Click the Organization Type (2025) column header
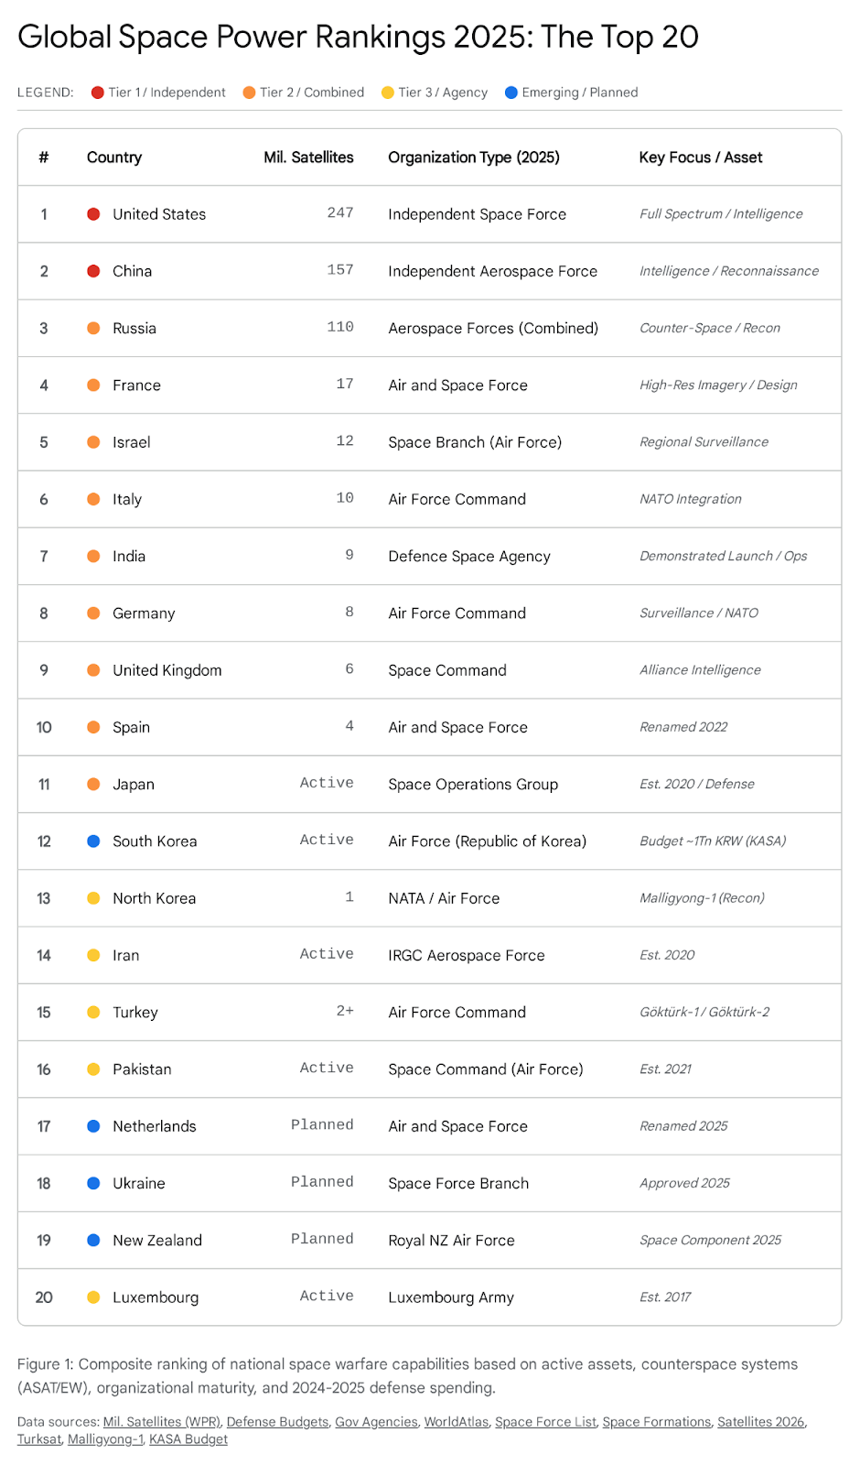860x1465 pixels. 473,157
